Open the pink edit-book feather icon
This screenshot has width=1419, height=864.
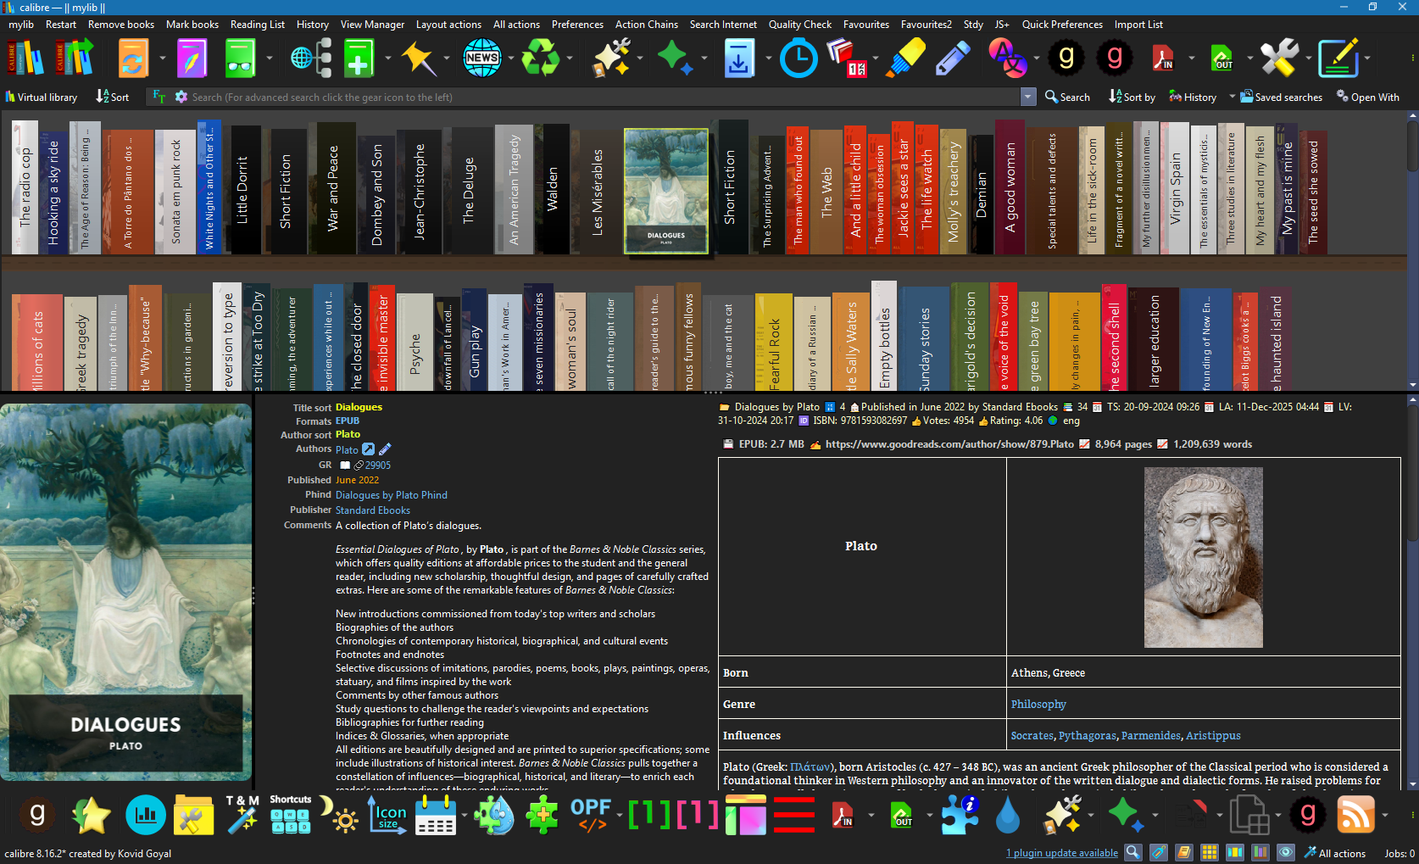[192, 59]
